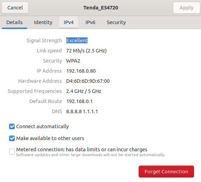Viewport: 201px width, 182px height.
Task: Uncheck Make available to other users
Action: click(x=12, y=138)
